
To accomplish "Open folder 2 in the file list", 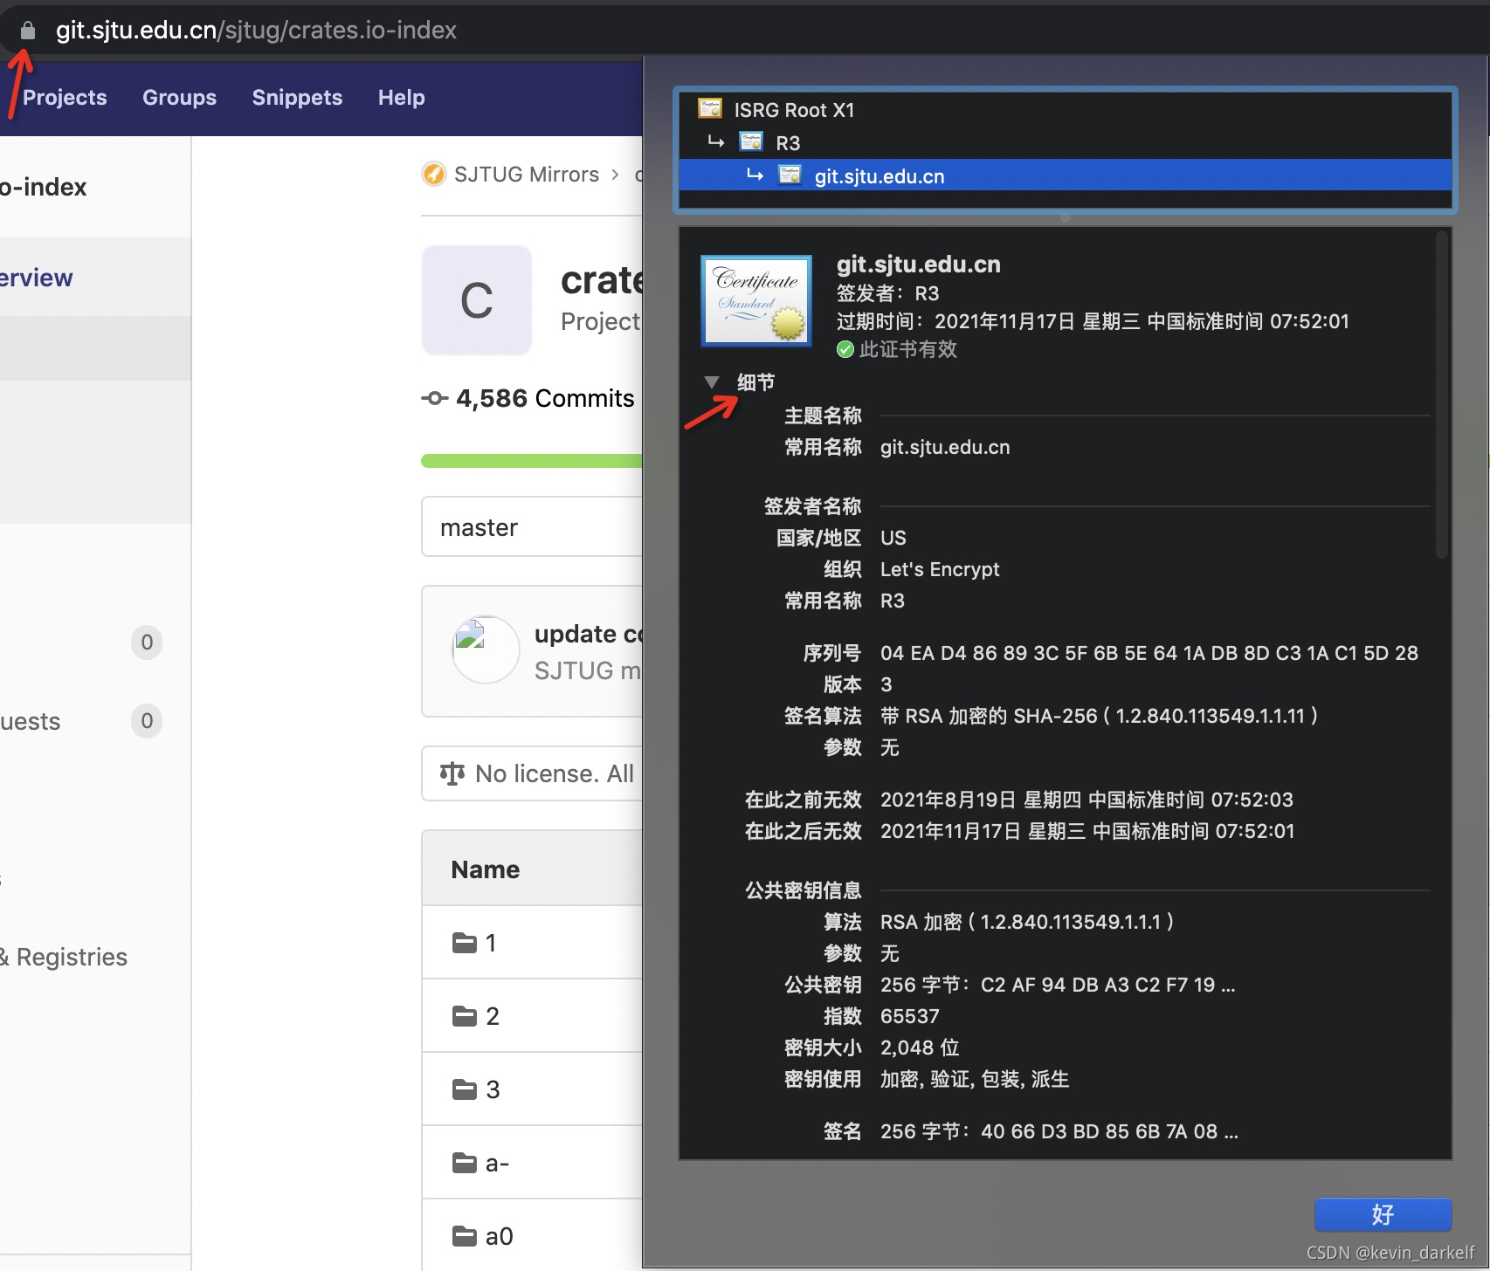I will (x=493, y=1016).
